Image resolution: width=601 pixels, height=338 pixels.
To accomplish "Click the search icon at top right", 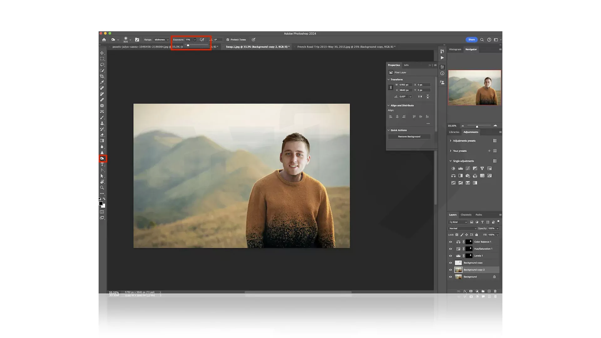I will click(482, 40).
